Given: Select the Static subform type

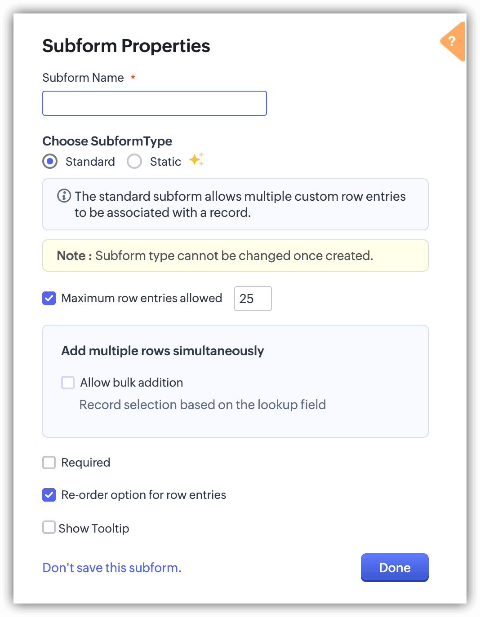Looking at the screenshot, I should [134, 161].
